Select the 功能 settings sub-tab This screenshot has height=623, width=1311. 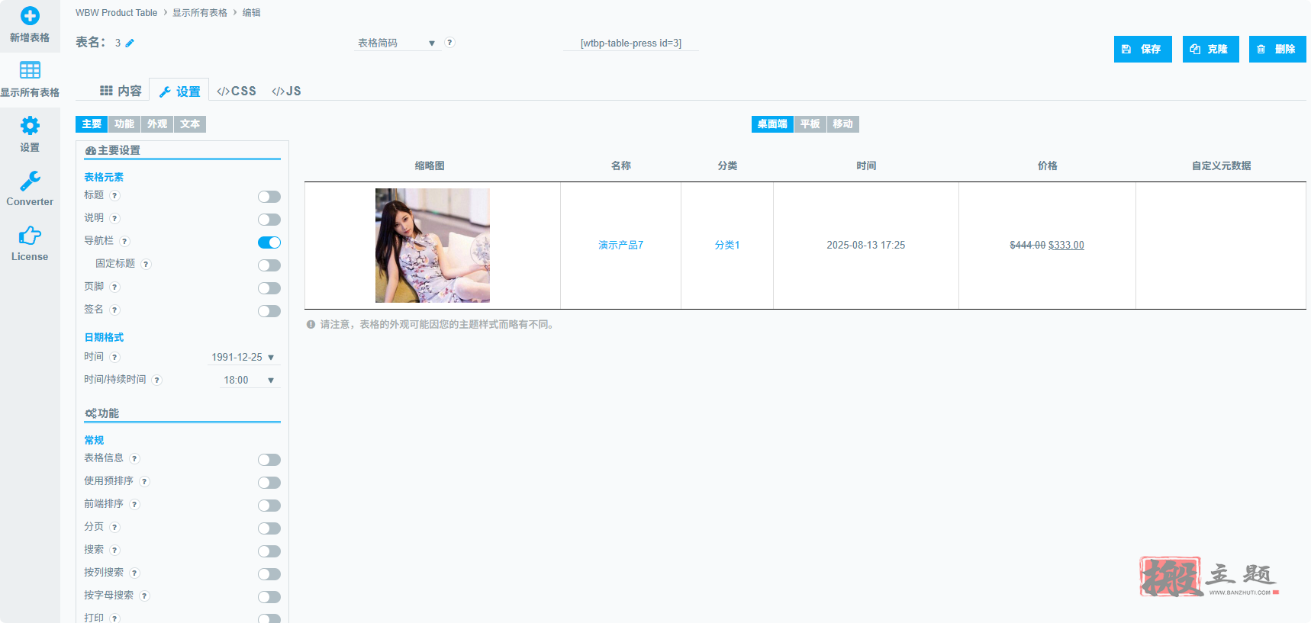click(x=124, y=124)
